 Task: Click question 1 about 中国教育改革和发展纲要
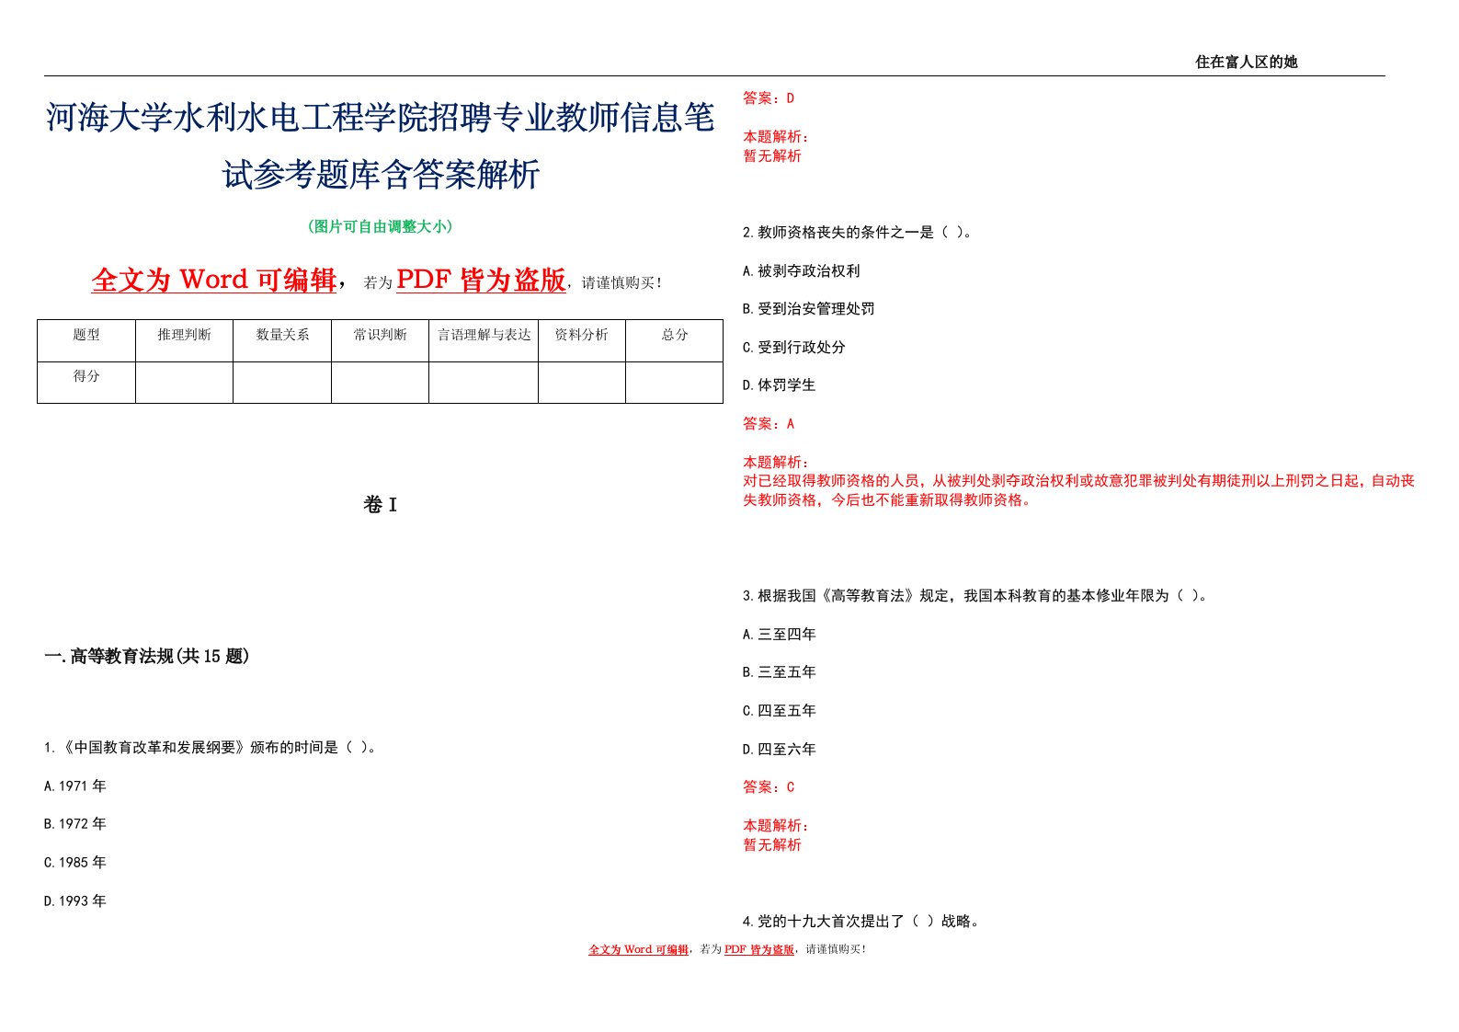pos(211,747)
